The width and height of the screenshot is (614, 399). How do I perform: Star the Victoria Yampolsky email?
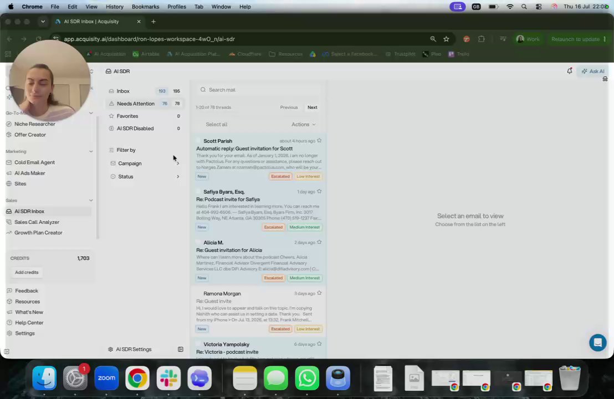319,344
